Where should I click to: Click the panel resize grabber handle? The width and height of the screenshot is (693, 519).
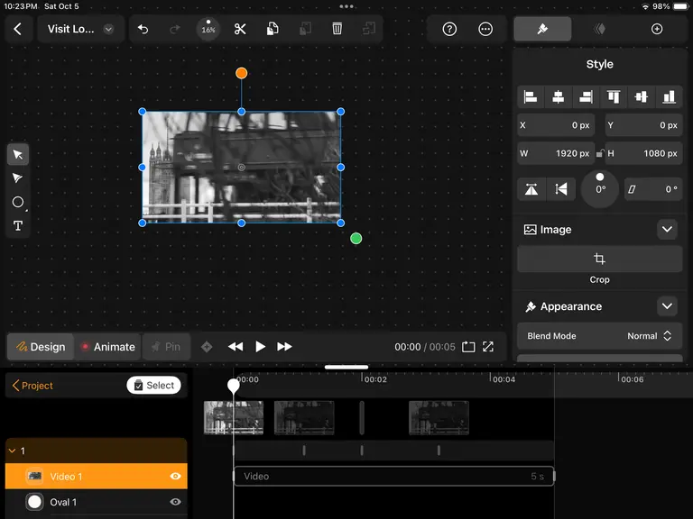(x=346, y=368)
